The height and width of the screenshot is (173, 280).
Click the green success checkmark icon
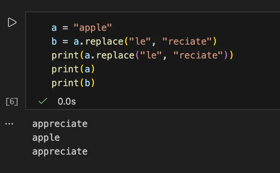pos(43,101)
